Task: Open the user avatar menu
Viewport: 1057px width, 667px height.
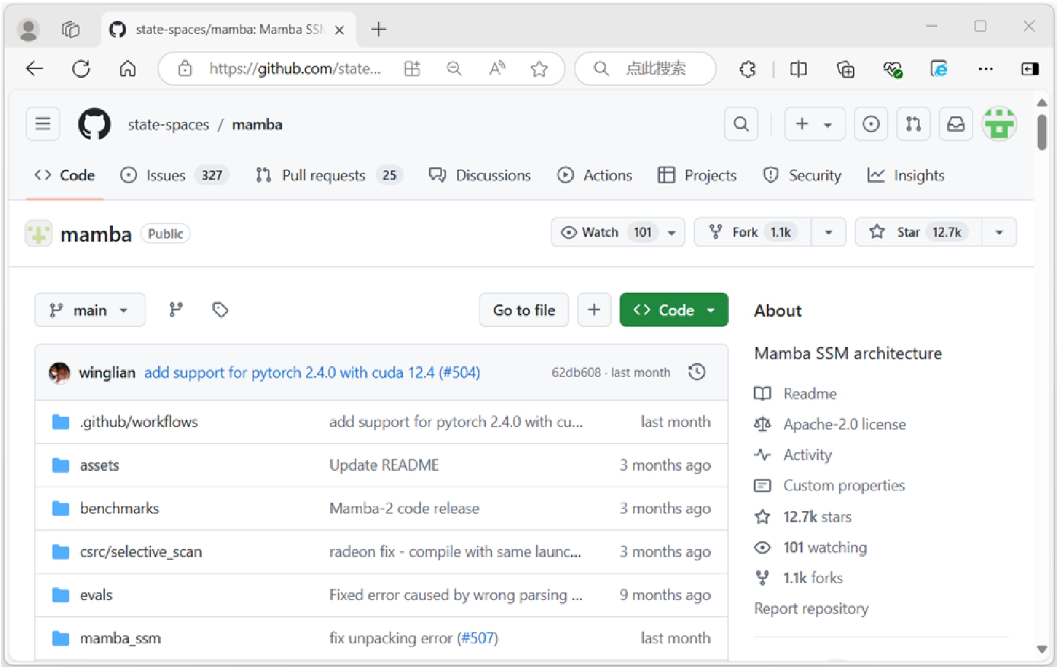Action: [x=999, y=124]
